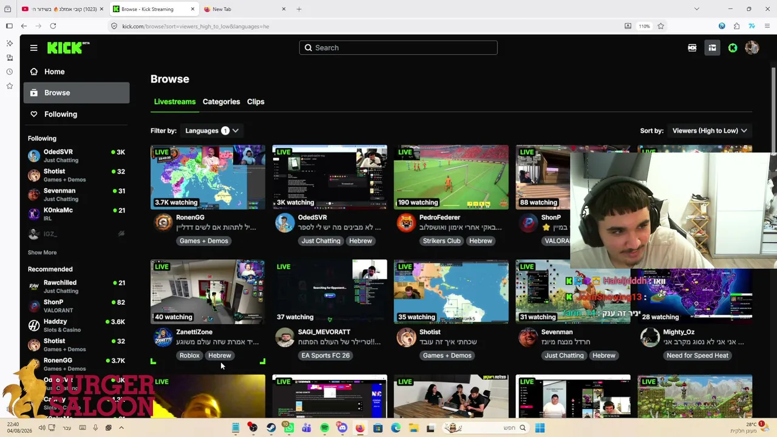Click the Roblox tag under ZanettiZone

pyautogui.click(x=189, y=356)
